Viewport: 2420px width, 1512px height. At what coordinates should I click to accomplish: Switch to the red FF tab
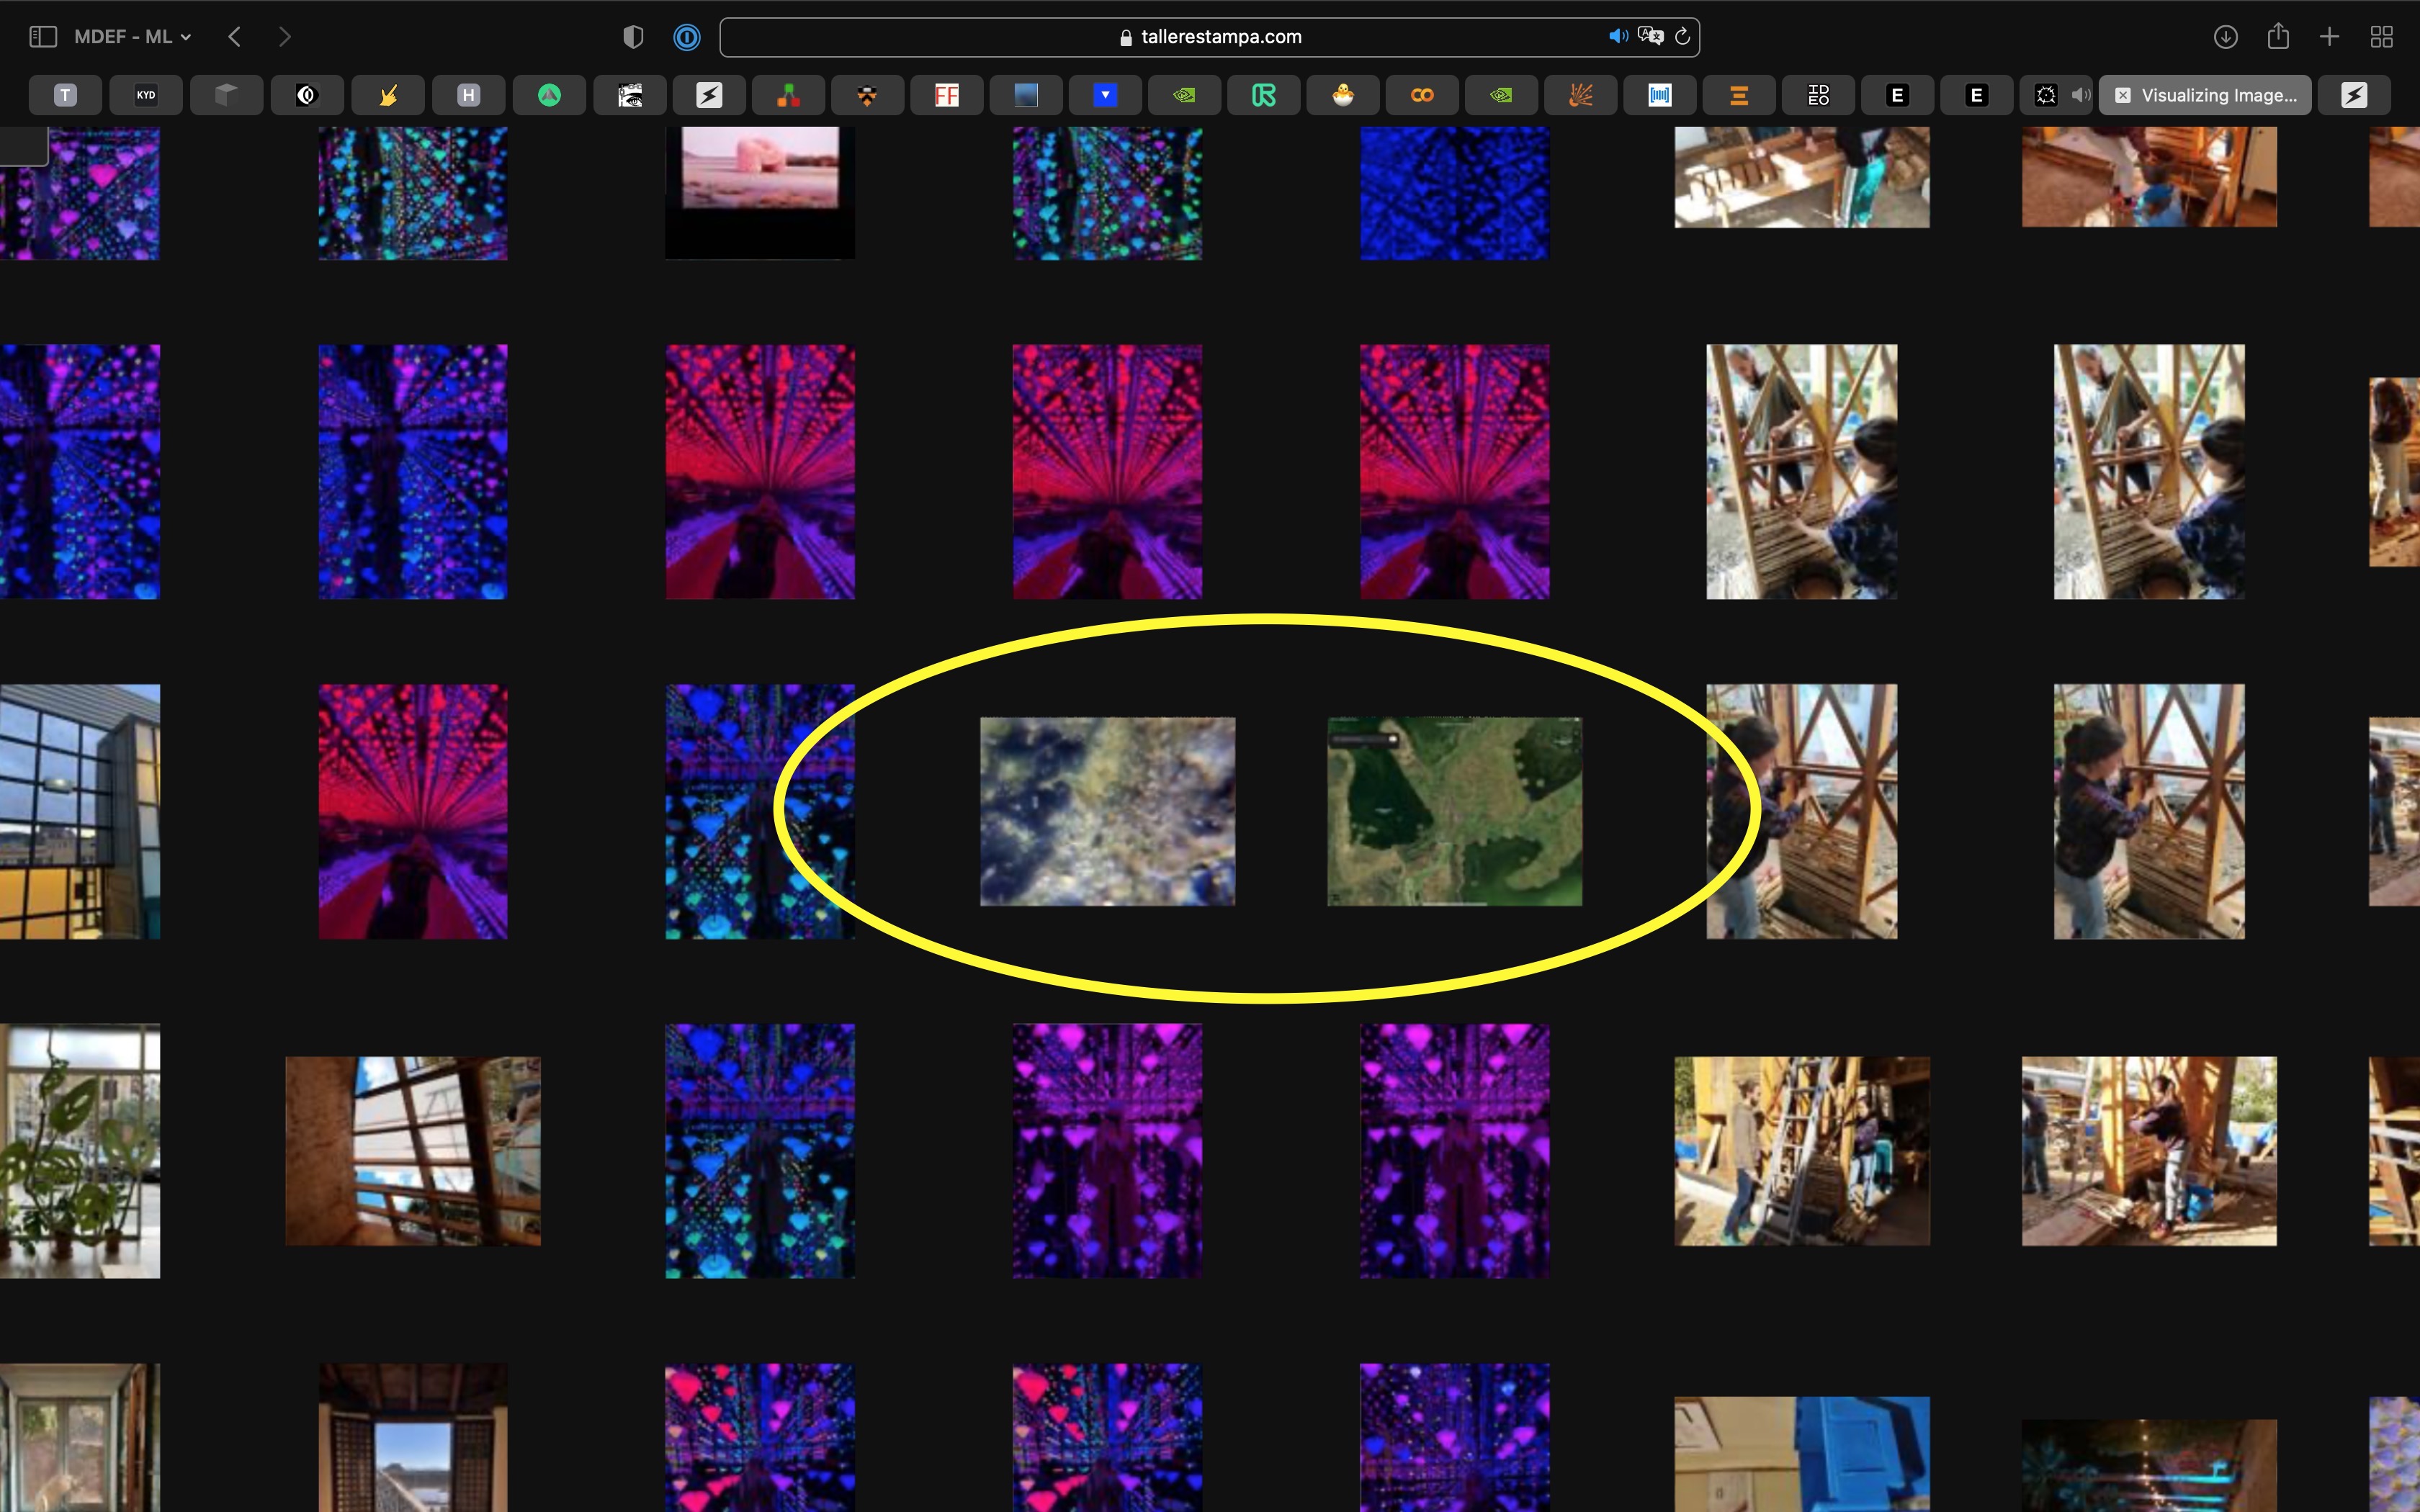(x=946, y=95)
